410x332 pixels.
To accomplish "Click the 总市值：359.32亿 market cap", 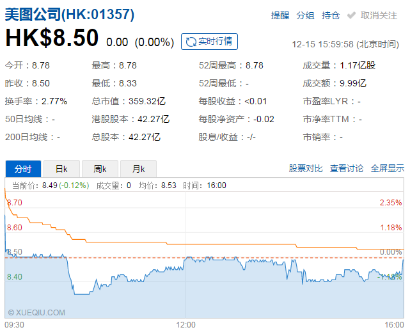I will 129,101.
